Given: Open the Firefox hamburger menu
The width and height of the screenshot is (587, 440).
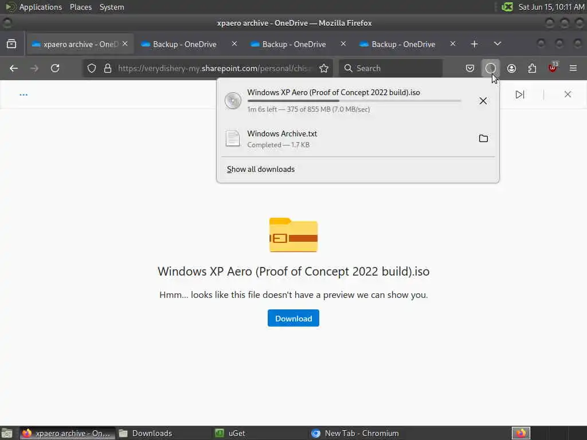Looking at the screenshot, I should point(573,68).
